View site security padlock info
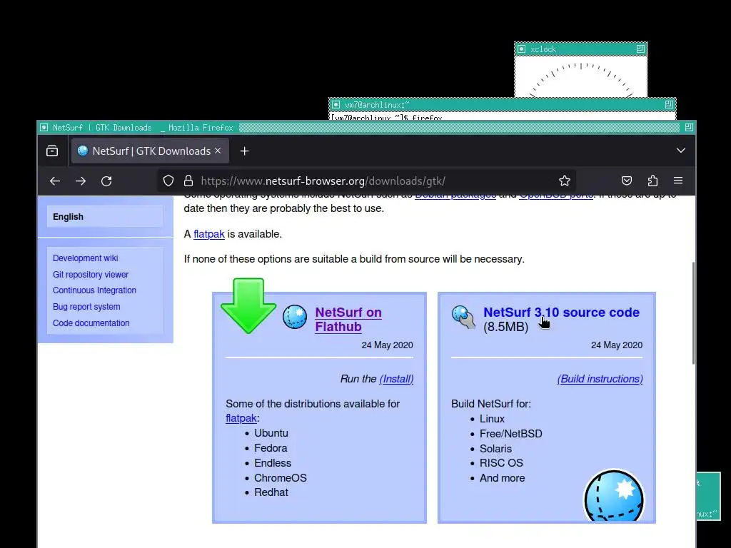Screen dimensions: 731x548 188,181
